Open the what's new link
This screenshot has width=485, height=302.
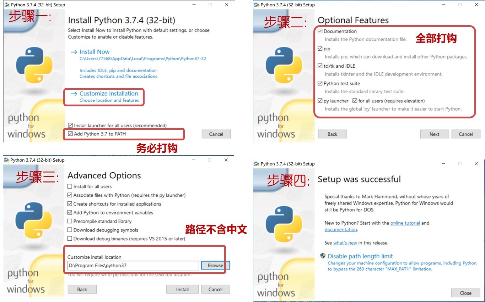345,243
